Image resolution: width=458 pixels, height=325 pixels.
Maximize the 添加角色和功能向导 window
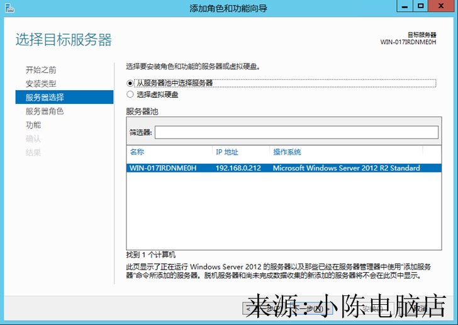coord(420,6)
